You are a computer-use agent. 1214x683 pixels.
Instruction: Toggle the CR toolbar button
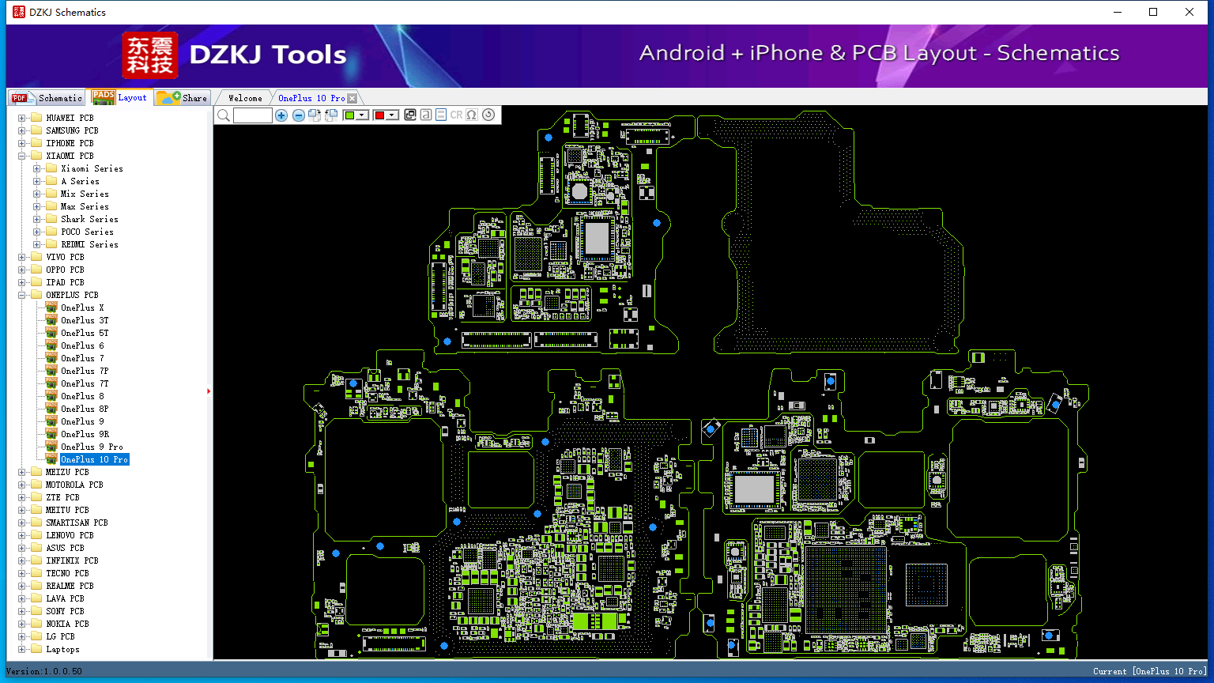click(456, 115)
